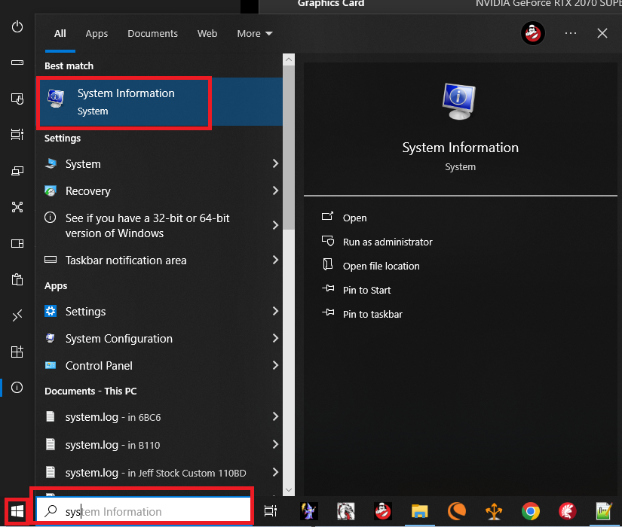Click the search magnifier icon
Screen dimensions: 622x527
click(51, 511)
